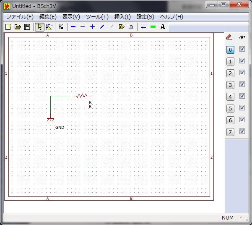Set layer 2 as edit layer
The image size is (252, 225).
tap(230, 73)
